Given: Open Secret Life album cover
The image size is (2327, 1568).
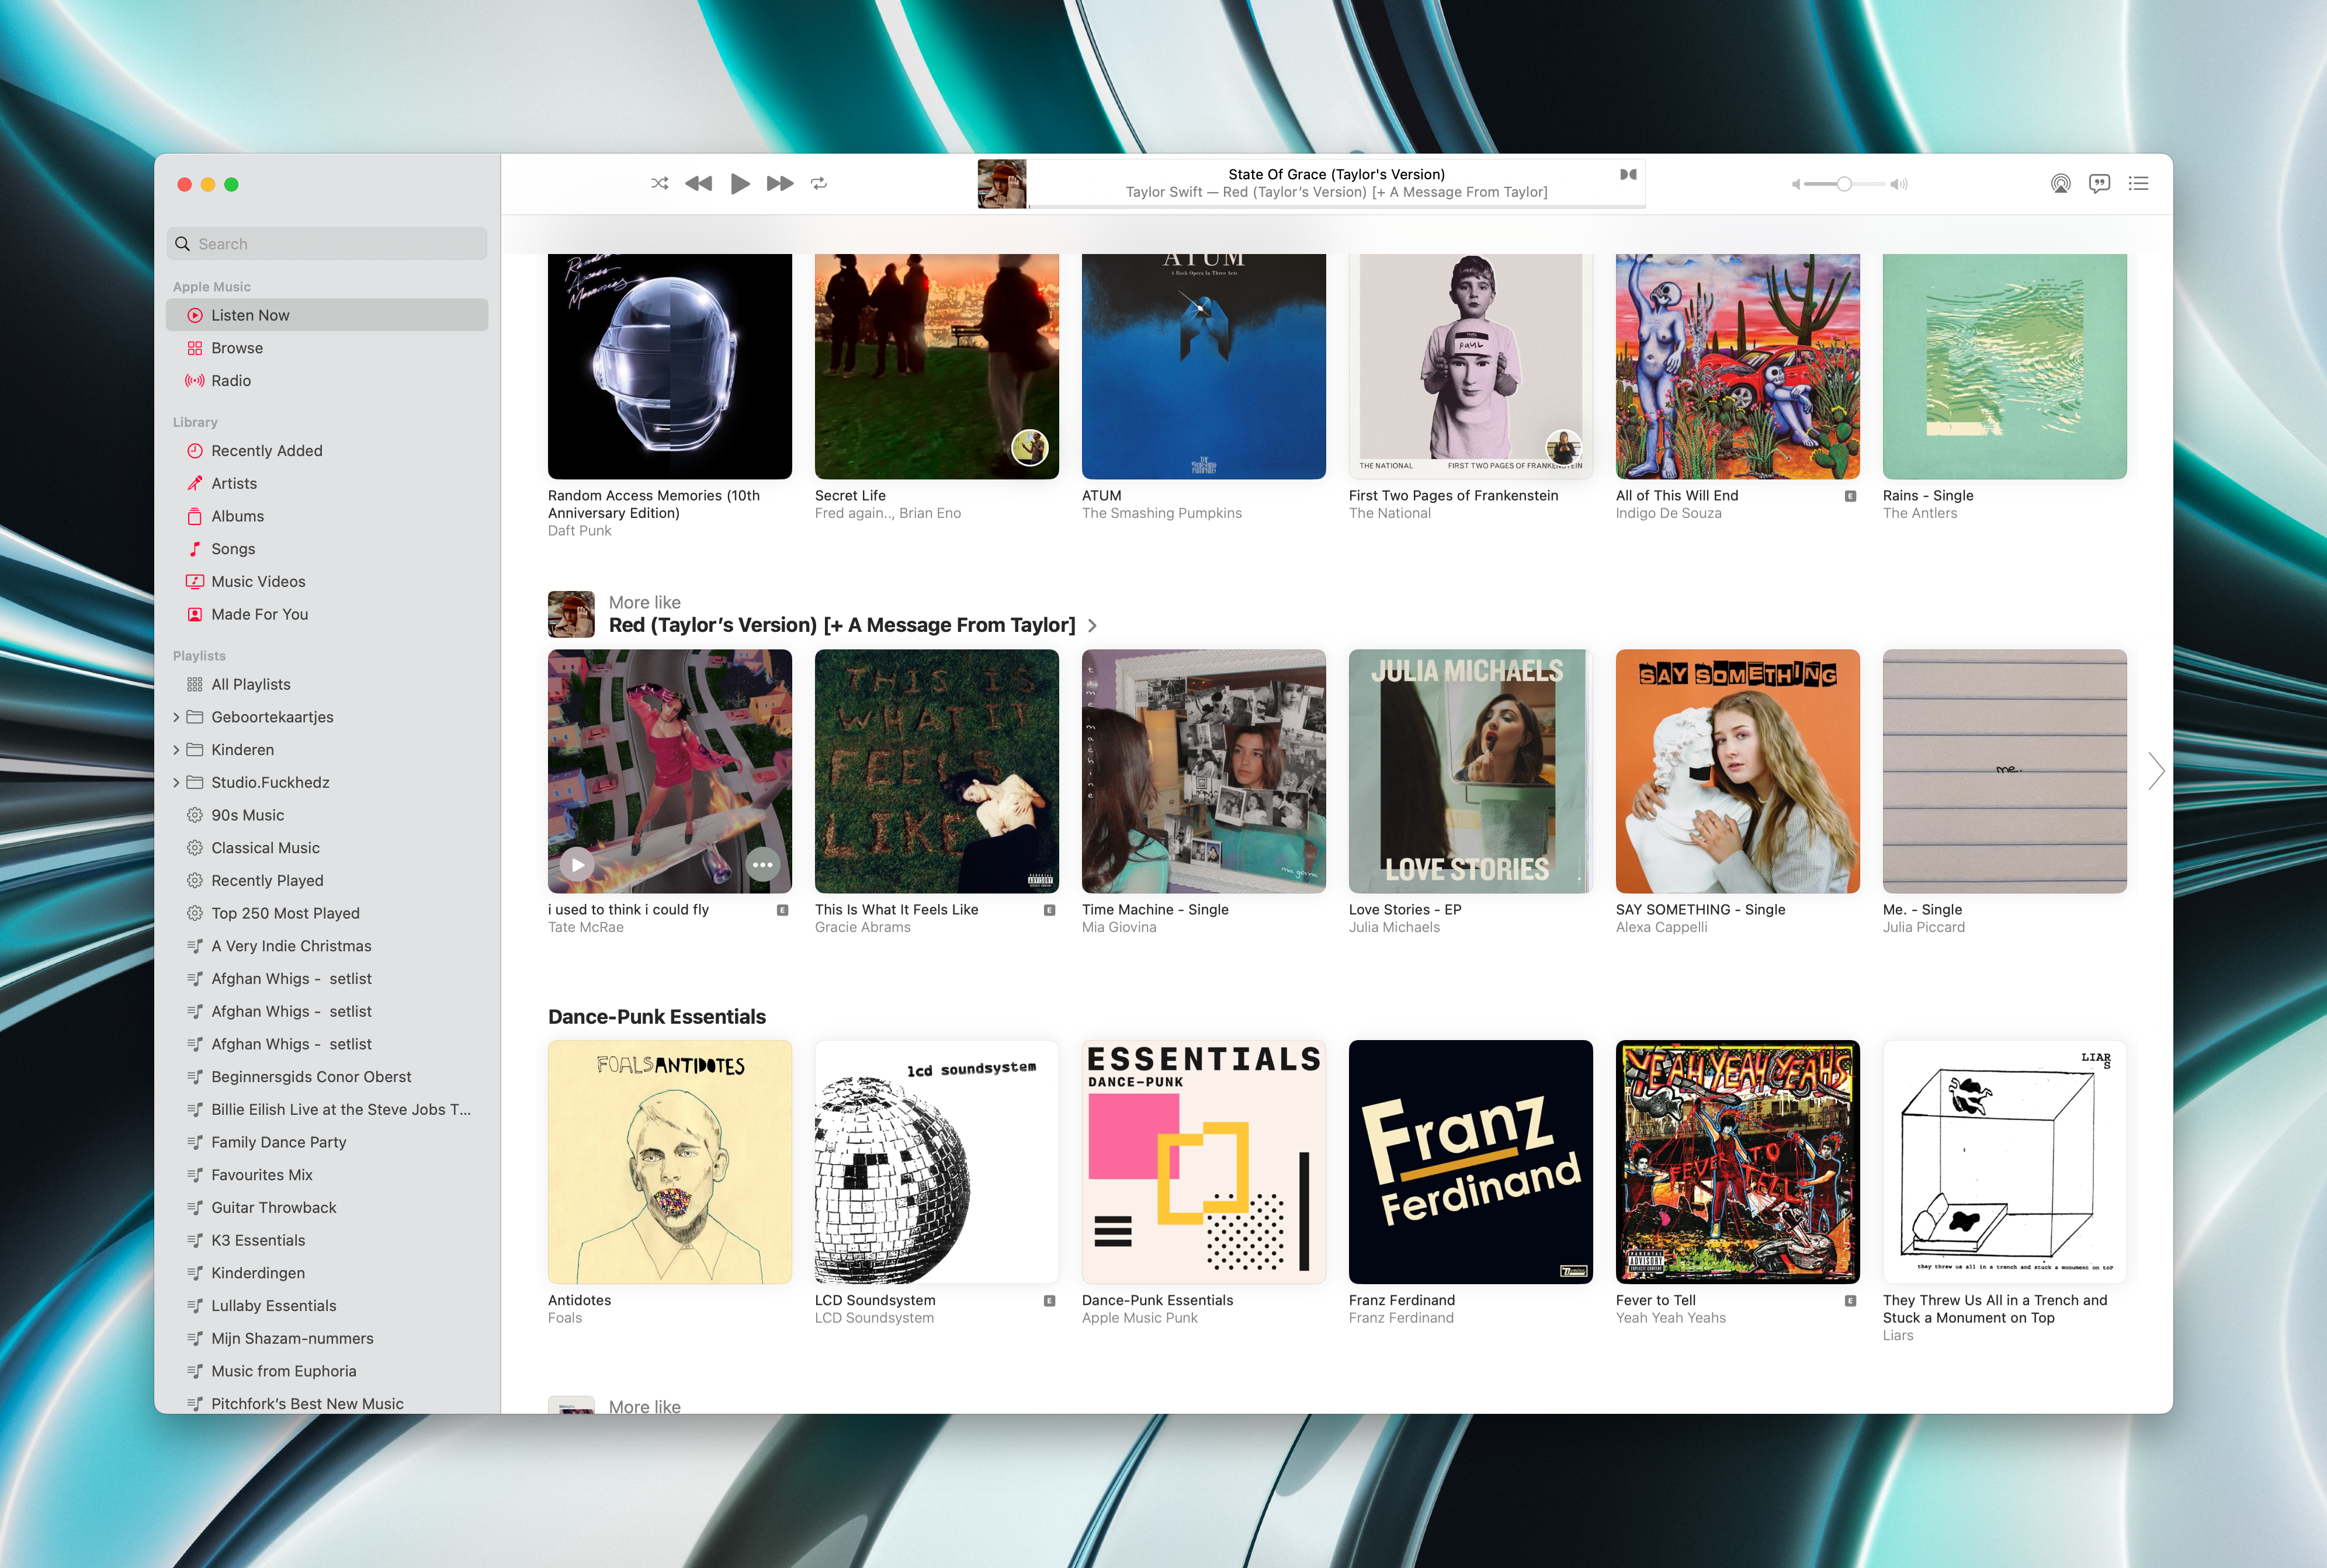Looking at the screenshot, I should pos(937,366).
